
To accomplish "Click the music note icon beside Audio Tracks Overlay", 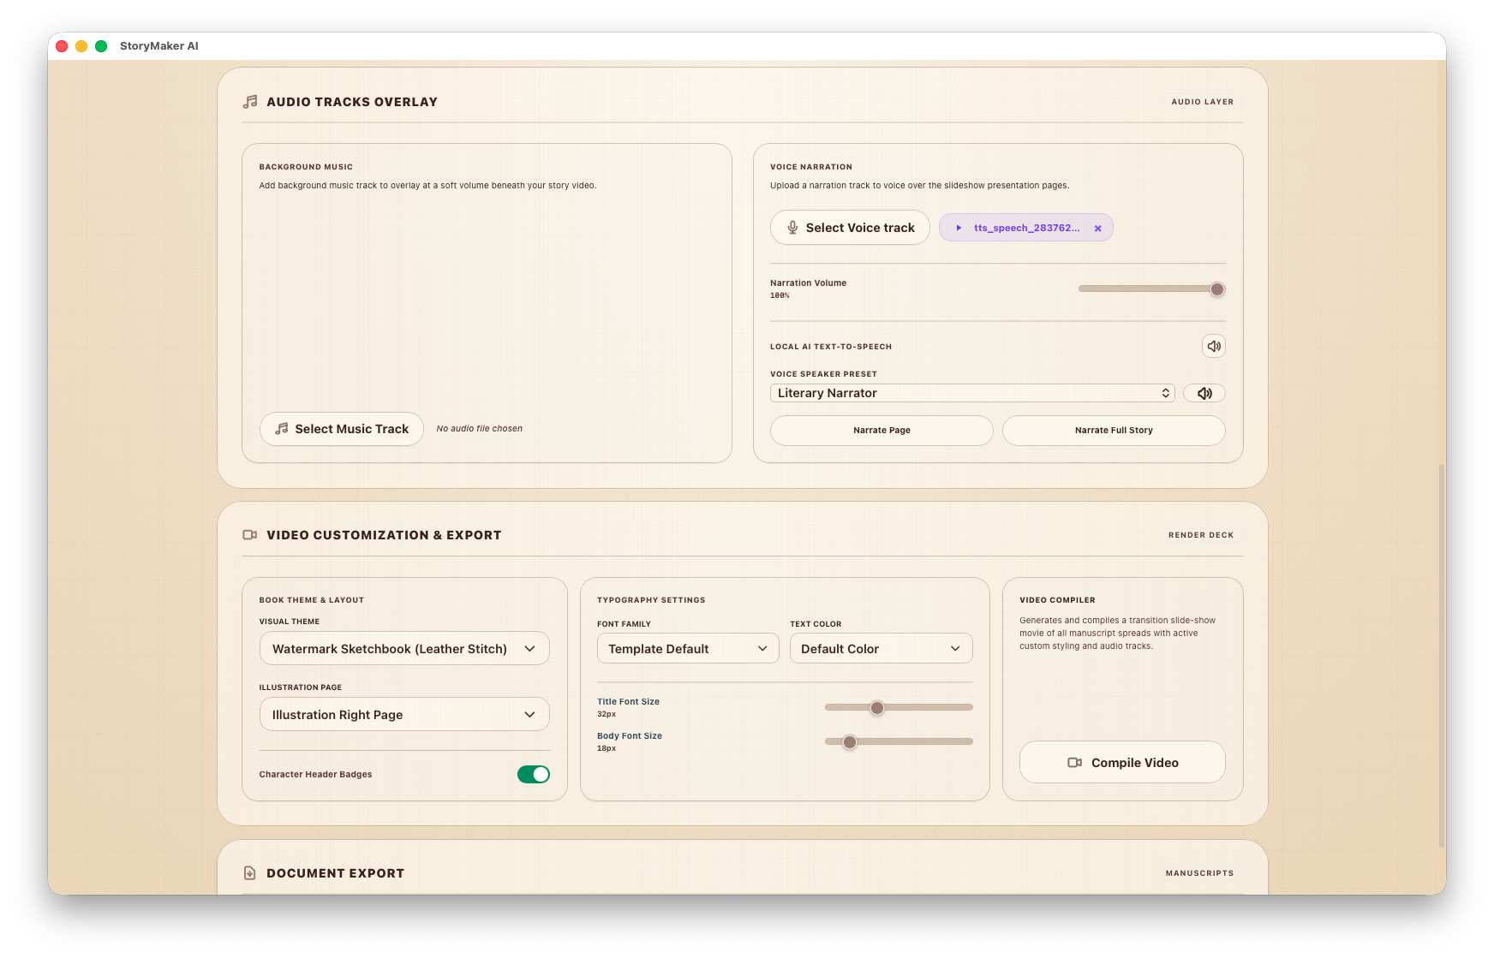I will tap(250, 102).
